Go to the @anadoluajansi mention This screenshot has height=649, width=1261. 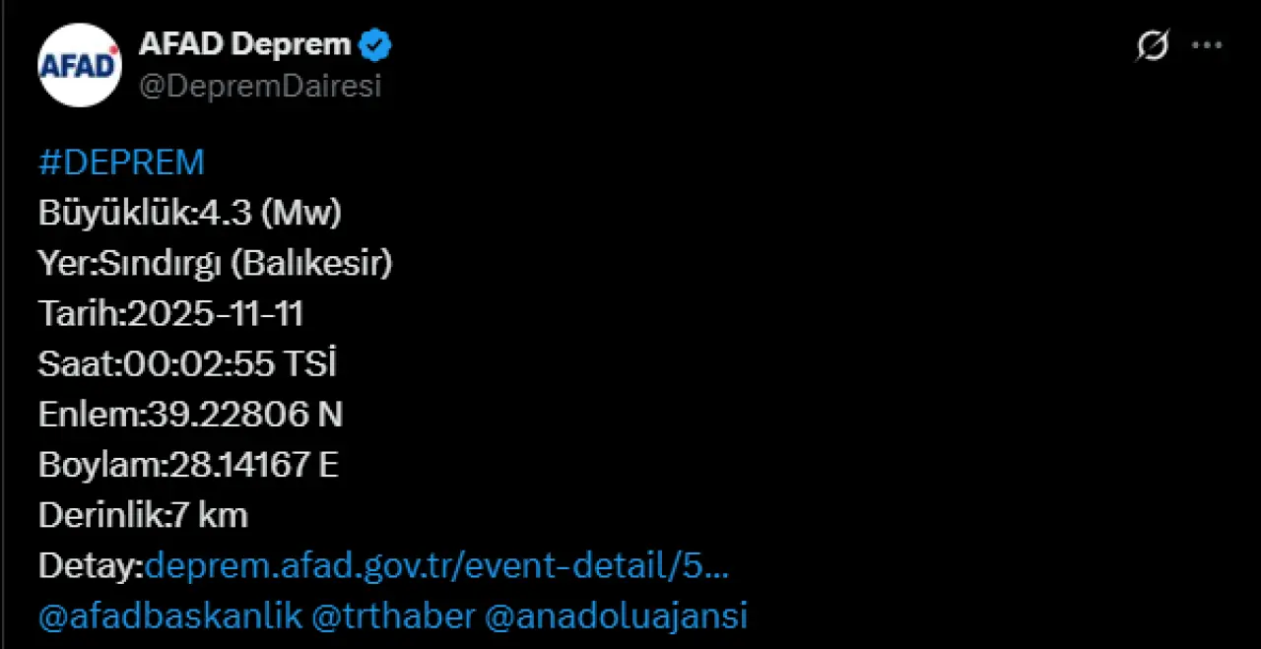click(x=617, y=617)
